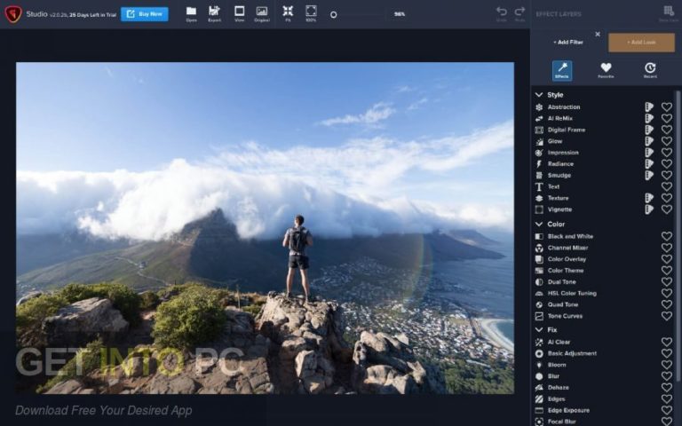
Task: Click the effects list scrollbar
Action: pyautogui.click(x=678, y=234)
